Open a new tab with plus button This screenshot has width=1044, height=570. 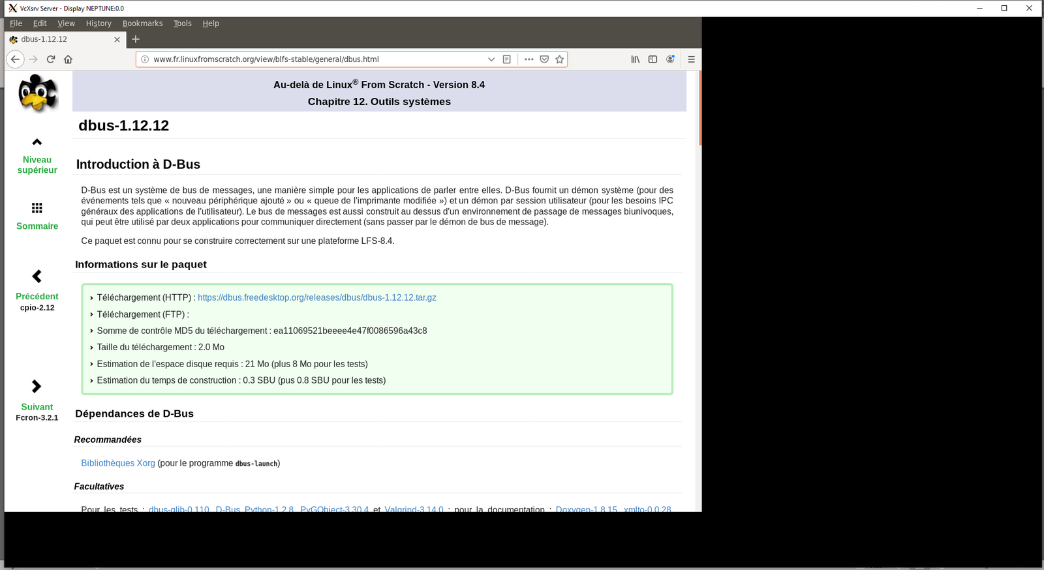coord(136,39)
